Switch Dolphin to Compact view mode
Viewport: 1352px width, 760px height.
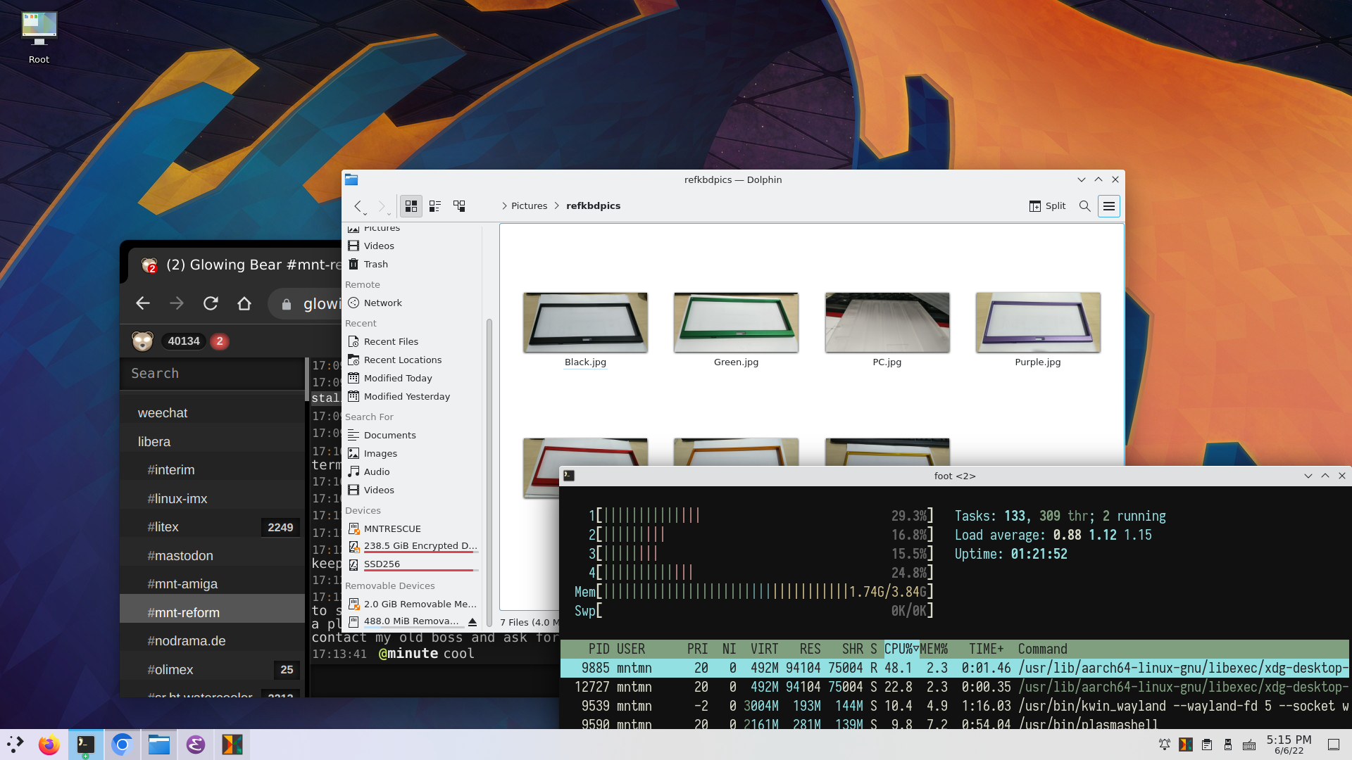pyautogui.click(x=435, y=206)
